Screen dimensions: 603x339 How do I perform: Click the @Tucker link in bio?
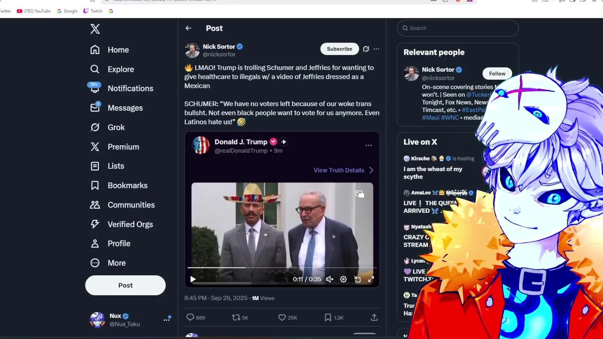click(479, 95)
